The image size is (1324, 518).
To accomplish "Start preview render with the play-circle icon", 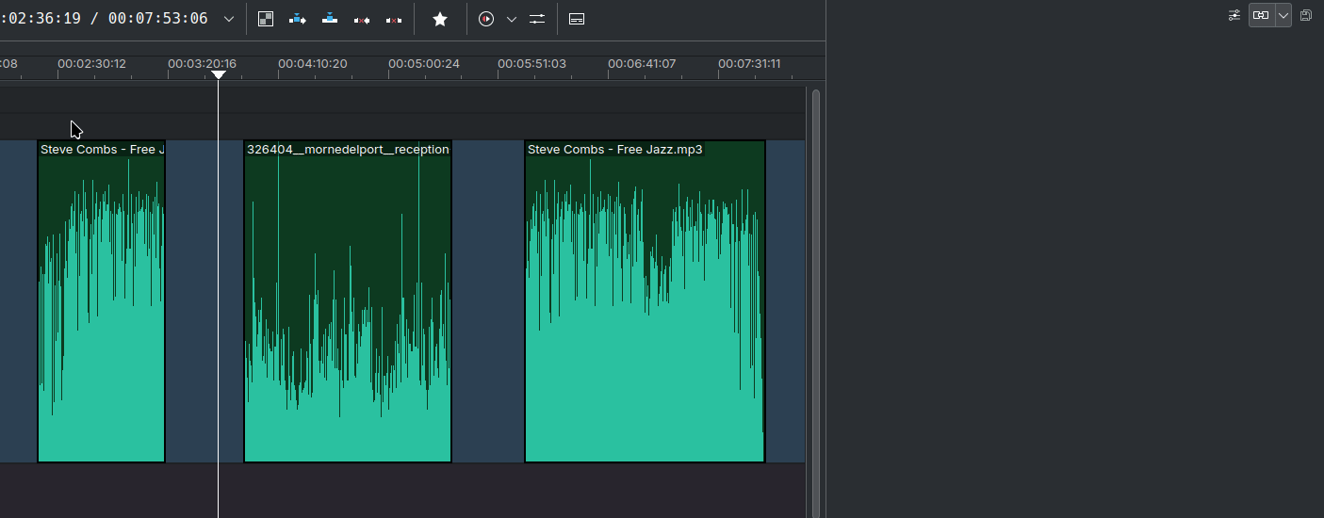I will pos(486,19).
